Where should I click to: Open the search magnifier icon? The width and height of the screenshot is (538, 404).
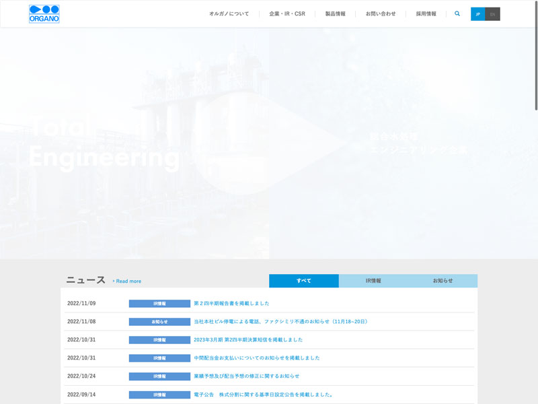[457, 13]
